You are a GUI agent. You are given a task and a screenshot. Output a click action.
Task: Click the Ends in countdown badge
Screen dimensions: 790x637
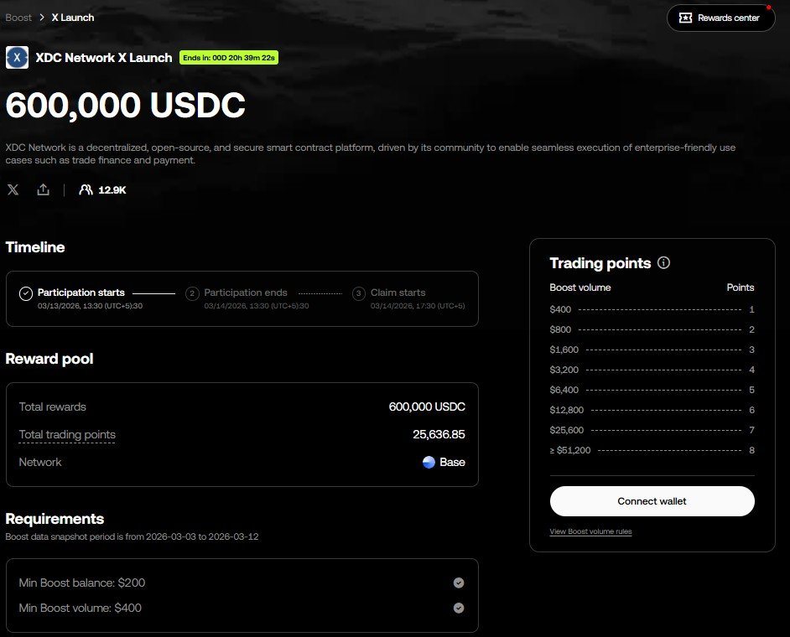tap(229, 57)
